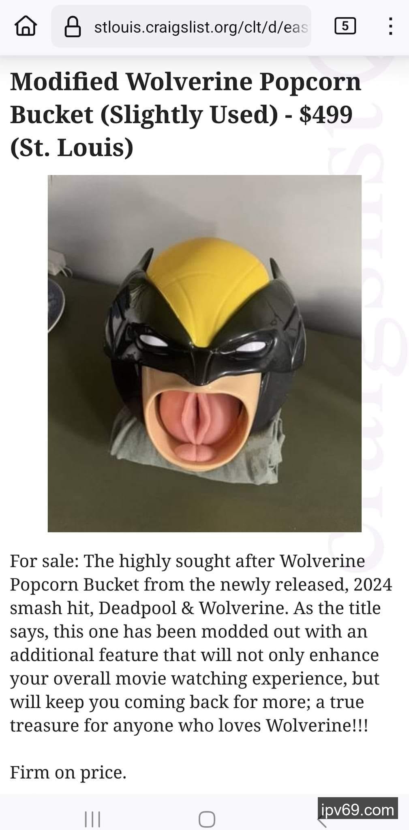The width and height of the screenshot is (409, 830).
Task: Click '(Slightly Used)' in the listing title
Action: point(189,115)
